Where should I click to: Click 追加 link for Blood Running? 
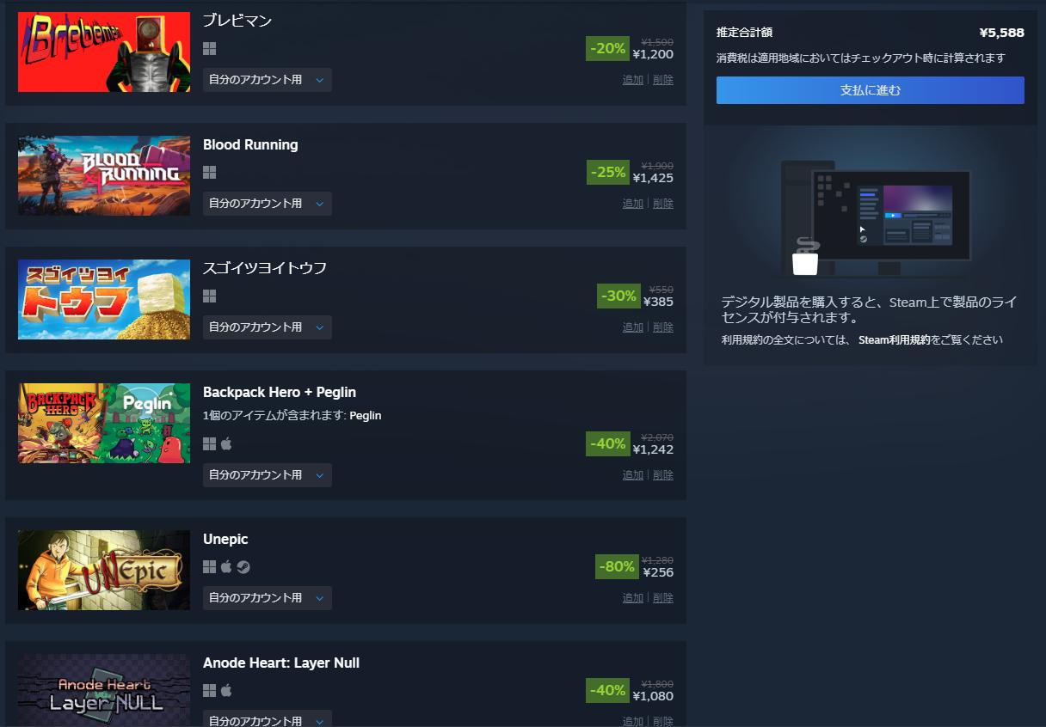pyautogui.click(x=633, y=204)
